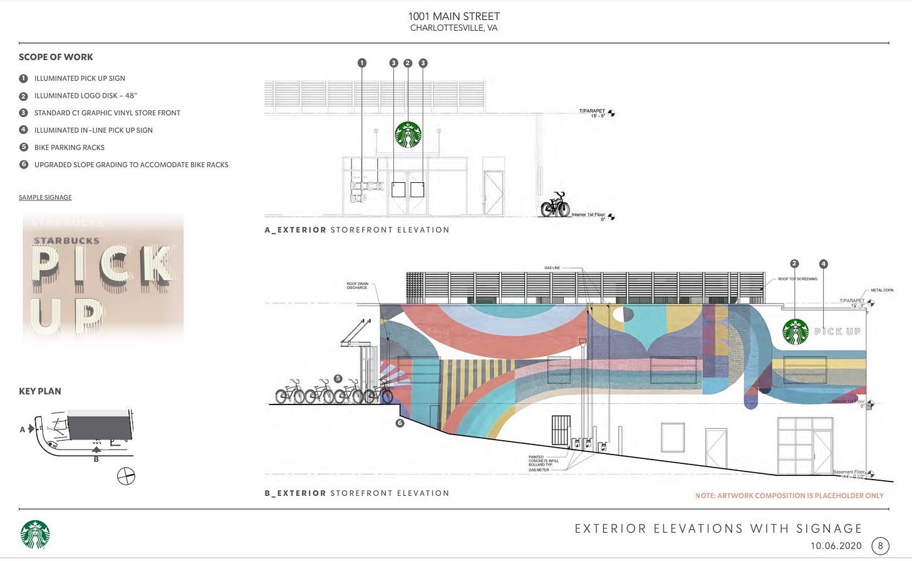Click callout marker 6 at the slope grading
Viewport: 912px width, 561px height.
(x=400, y=423)
